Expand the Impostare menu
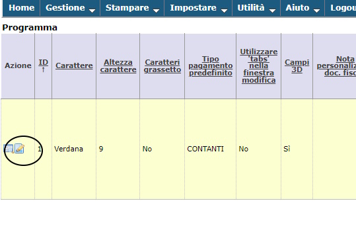Screen dimensions: 356x242 [198, 8]
